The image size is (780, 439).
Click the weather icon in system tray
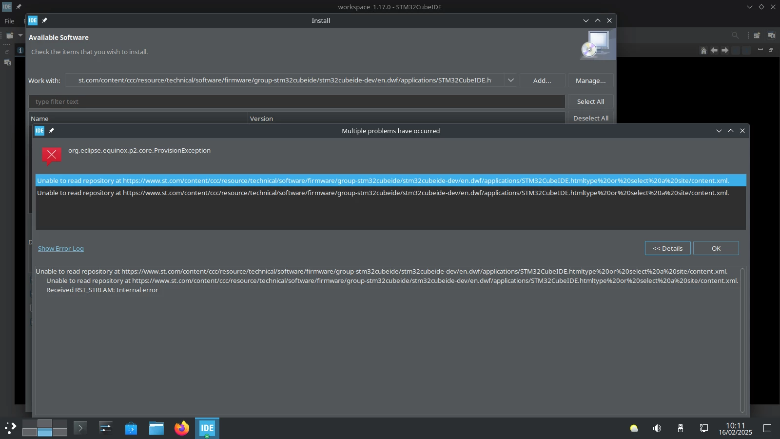(634, 428)
